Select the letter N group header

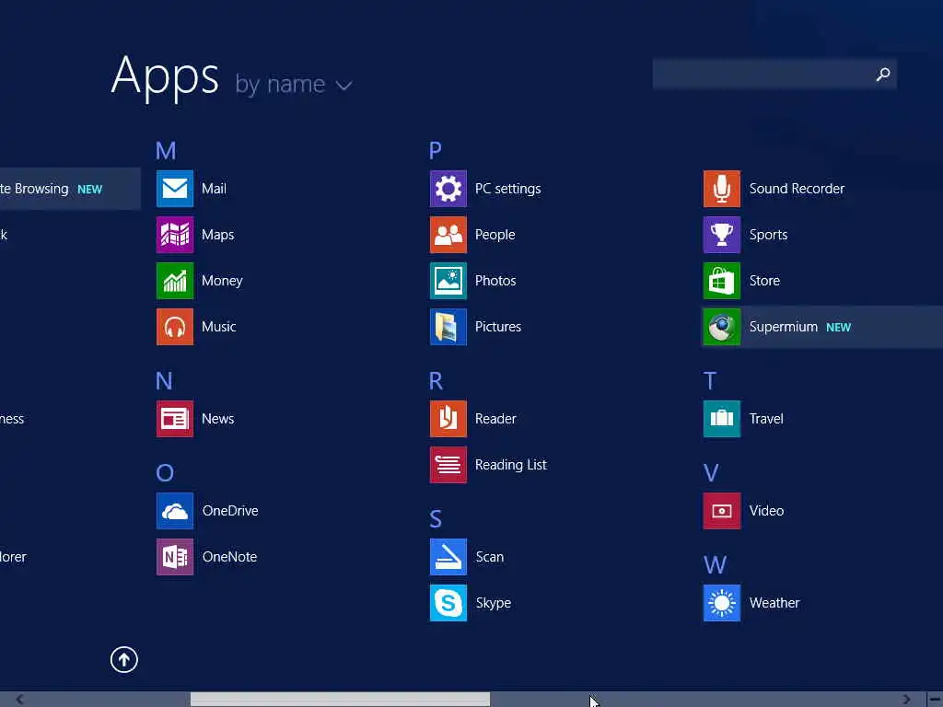[x=164, y=380]
